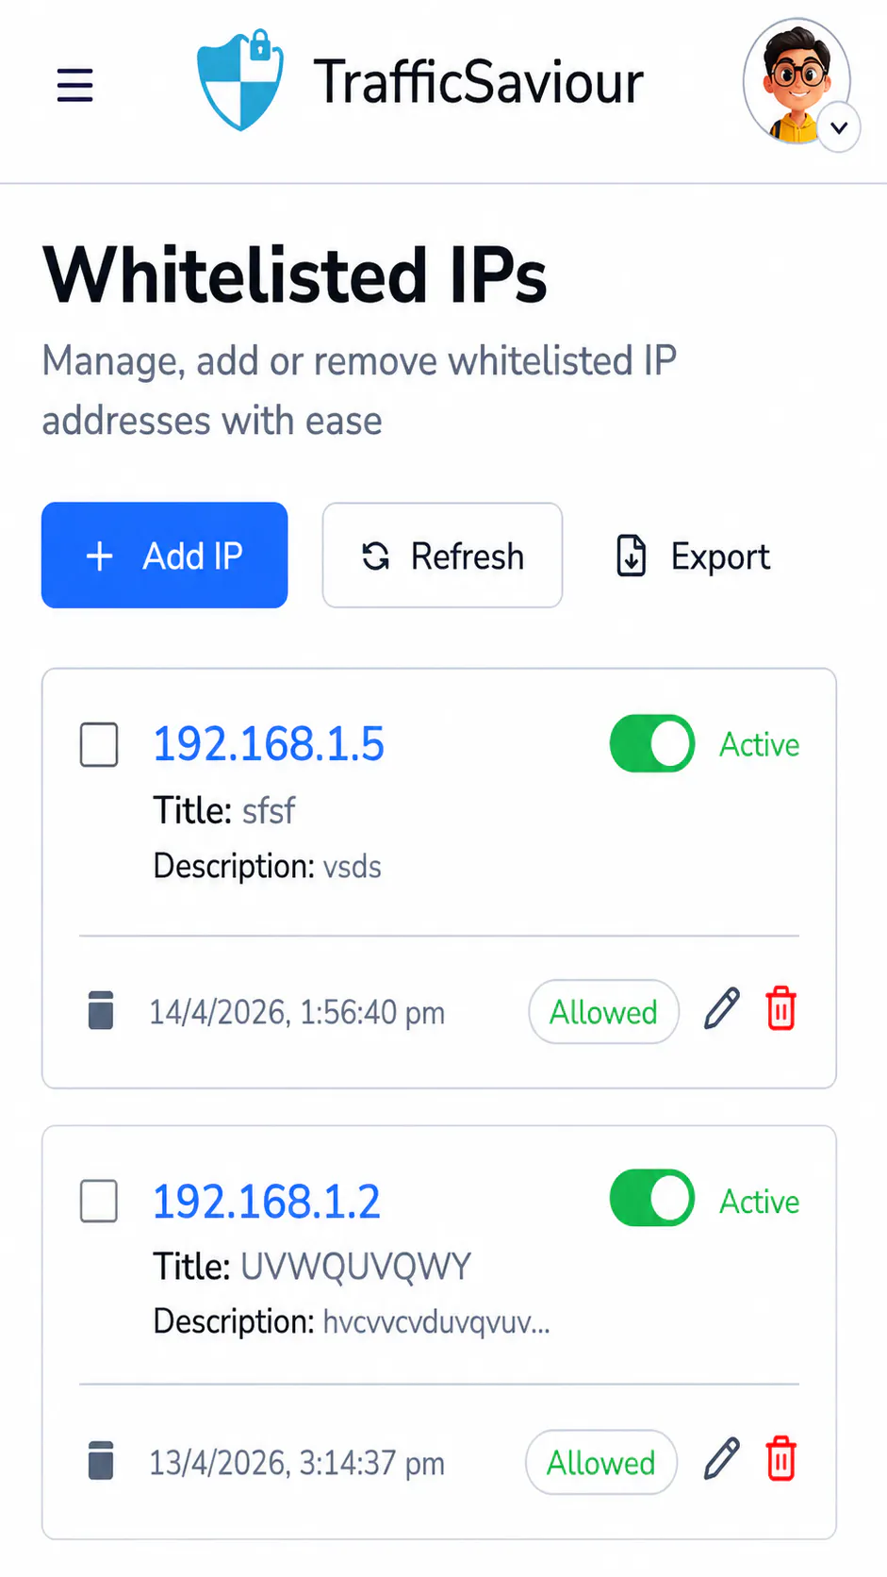Click the Allowed badge for 192.168.1.2
This screenshot has width=887, height=1577.
click(600, 1463)
